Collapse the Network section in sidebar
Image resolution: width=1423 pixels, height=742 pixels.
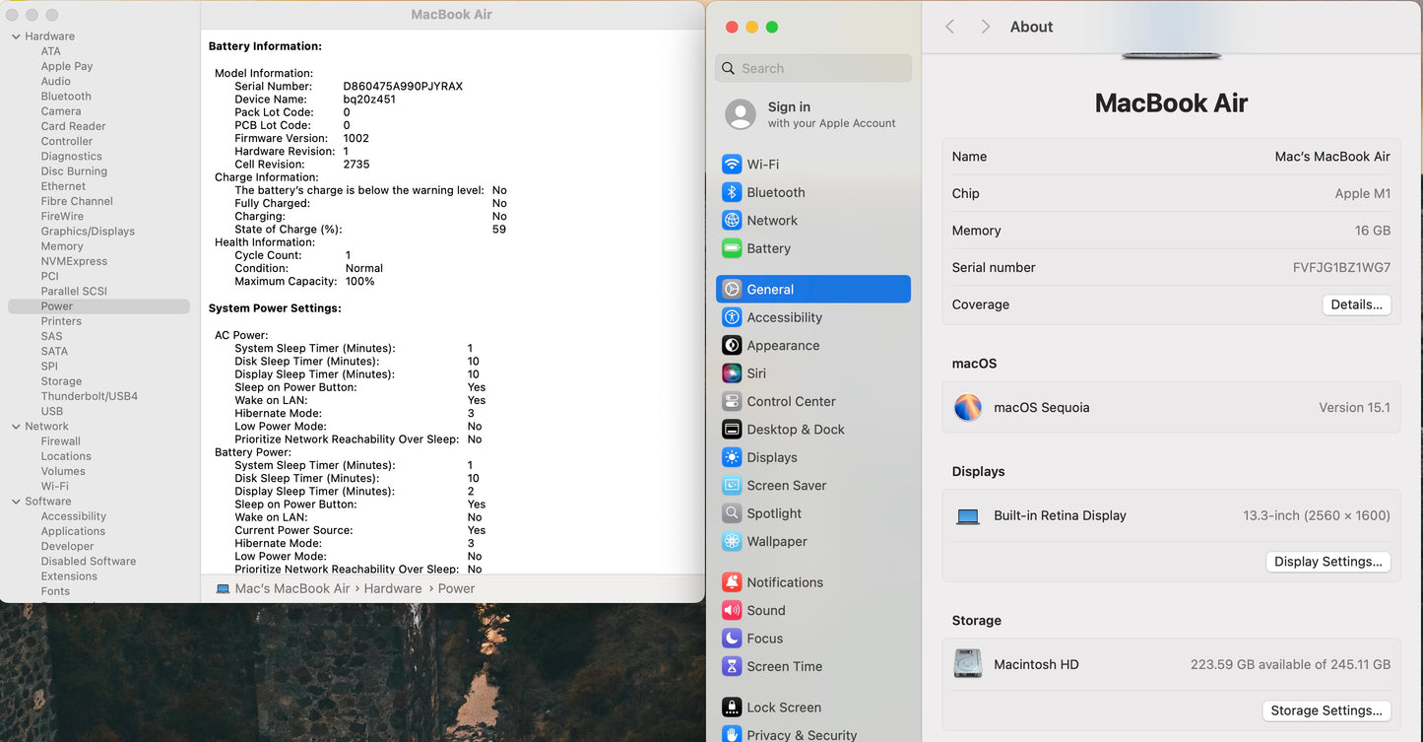(x=16, y=427)
